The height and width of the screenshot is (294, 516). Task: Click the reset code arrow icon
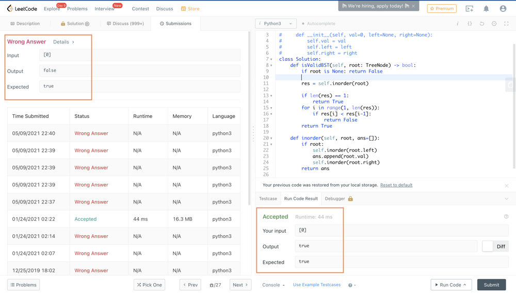(482, 24)
